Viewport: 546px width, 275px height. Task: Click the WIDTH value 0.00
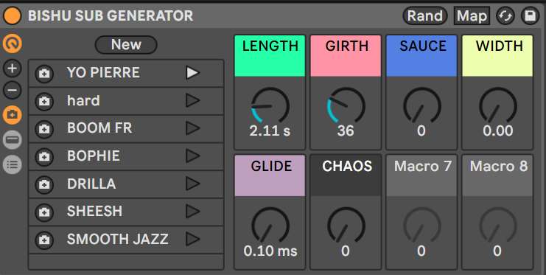pos(497,131)
